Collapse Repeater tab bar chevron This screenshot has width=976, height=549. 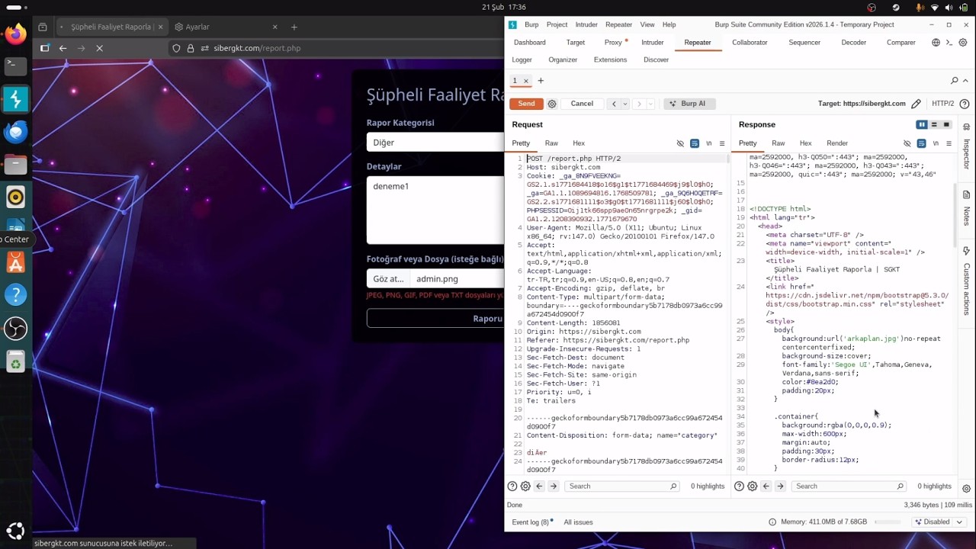click(x=966, y=81)
